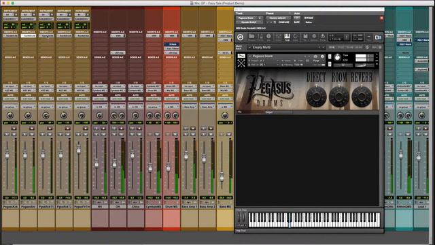Open PegassKick group assignment dropdown
This screenshot has width=435, height=245.
click(x=10, y=107)
